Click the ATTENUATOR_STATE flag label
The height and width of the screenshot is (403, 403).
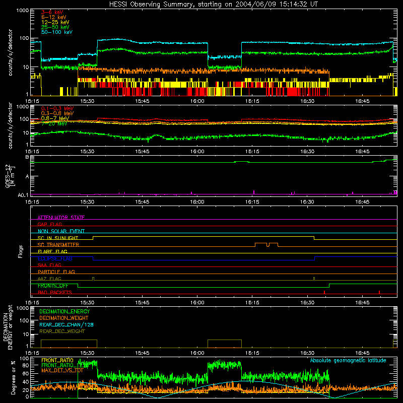click(x=61, y=218)
